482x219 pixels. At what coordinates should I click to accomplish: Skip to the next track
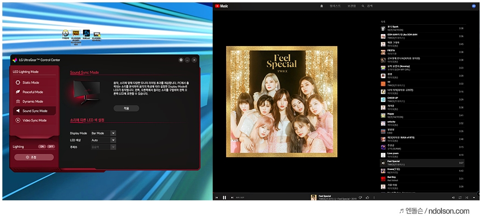232,198
